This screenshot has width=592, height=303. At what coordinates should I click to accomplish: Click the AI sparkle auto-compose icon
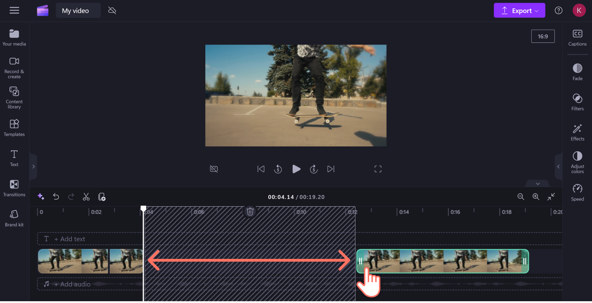[x=41, y=197]
